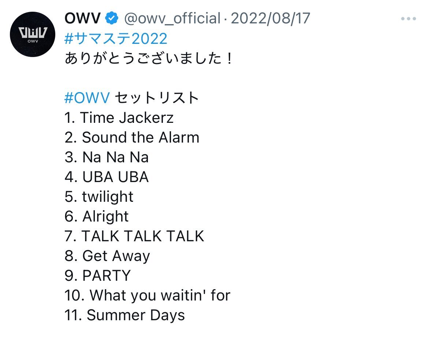Click the Na Na Na line
Screen dimensions: 428x344
point(107,157)
